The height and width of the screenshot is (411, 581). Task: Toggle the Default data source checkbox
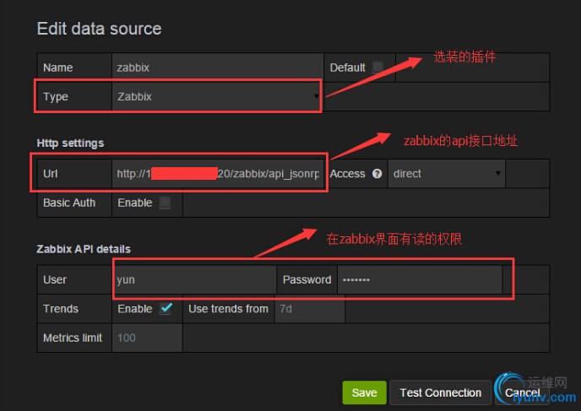pos(377,68)
